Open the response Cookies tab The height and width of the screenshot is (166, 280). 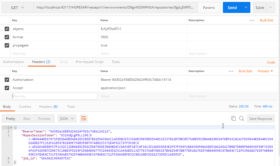(25, 107)
